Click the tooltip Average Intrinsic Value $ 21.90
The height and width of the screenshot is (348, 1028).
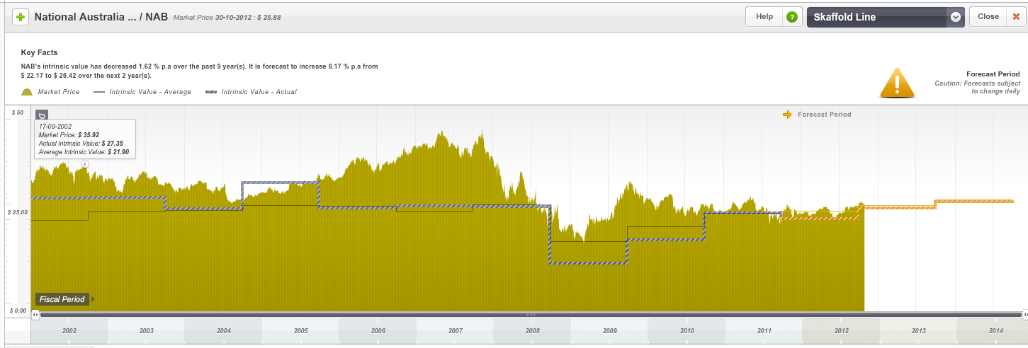click(83, 151)
